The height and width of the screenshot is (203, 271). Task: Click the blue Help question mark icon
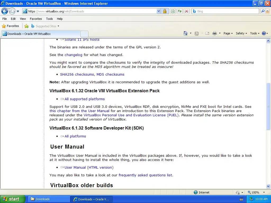tap(264, 33)
